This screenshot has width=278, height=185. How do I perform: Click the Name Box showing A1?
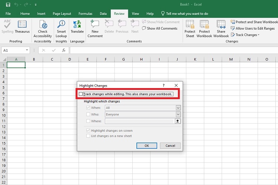point(13,50)
